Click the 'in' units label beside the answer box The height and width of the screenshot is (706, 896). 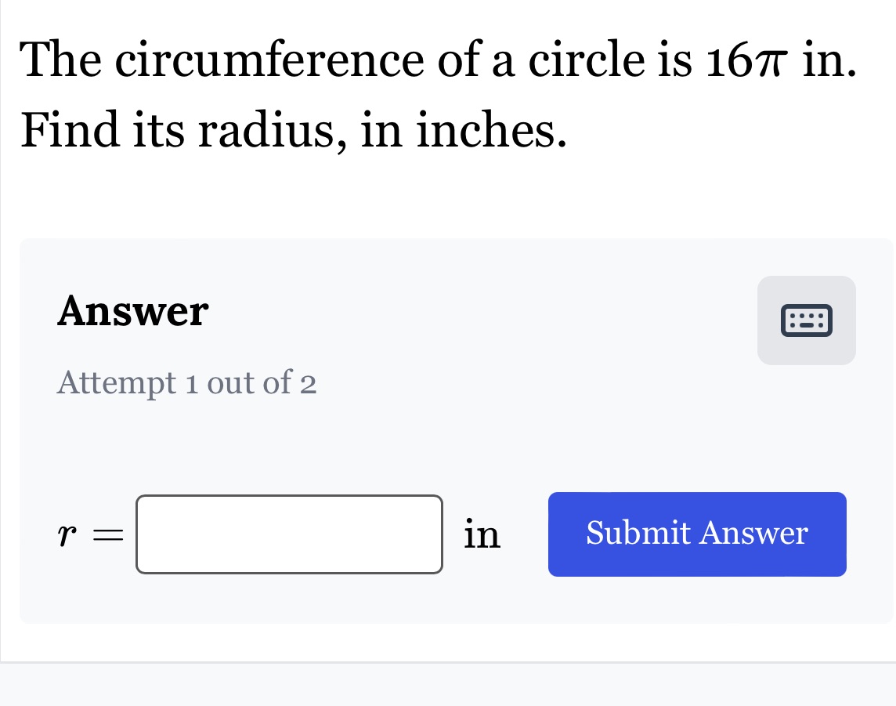(483, 534)
